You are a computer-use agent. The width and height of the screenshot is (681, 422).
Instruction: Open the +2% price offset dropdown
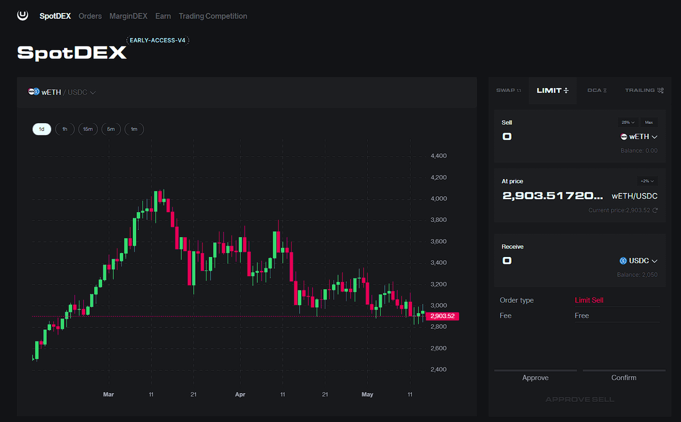(647, 181)
